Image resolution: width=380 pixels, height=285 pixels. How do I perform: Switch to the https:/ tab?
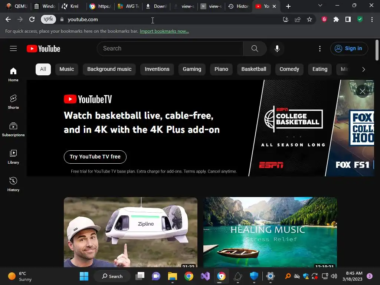coord(100,6)
